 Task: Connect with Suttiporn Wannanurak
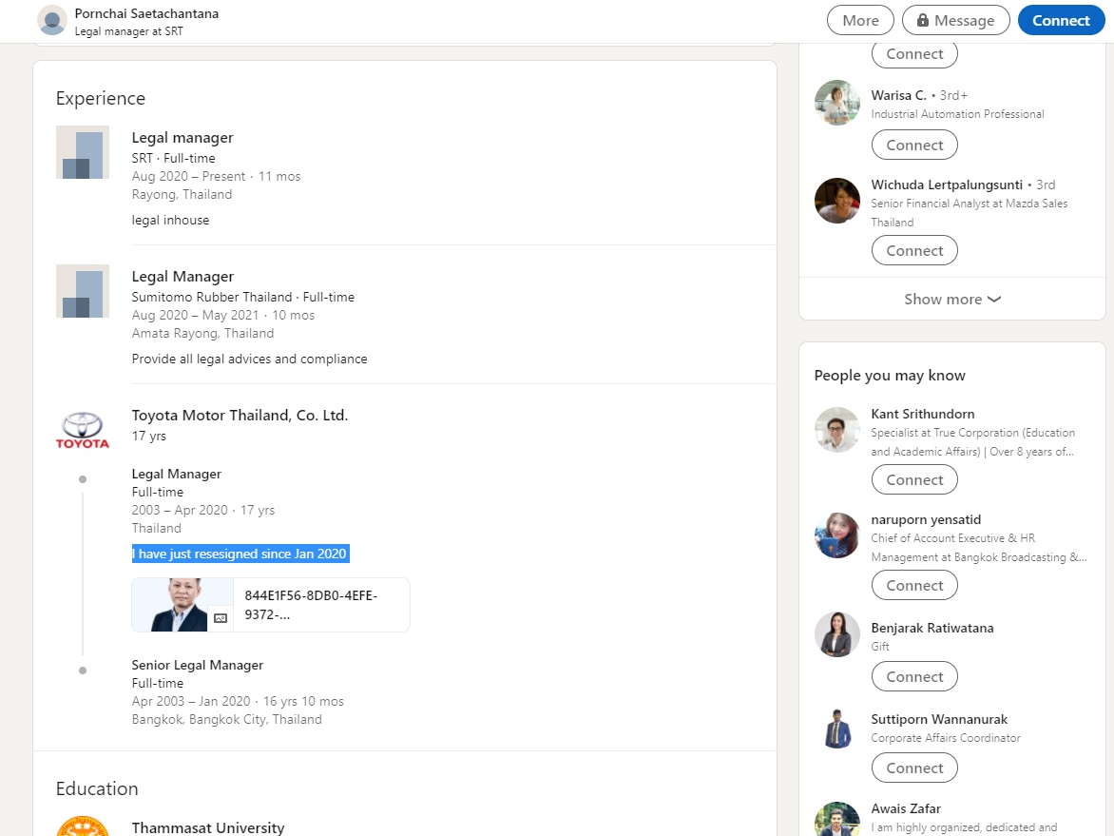pos(914,768)
